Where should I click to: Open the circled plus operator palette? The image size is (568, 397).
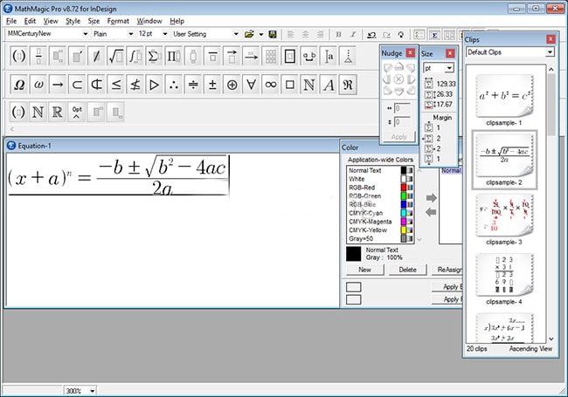coord(232,85)
